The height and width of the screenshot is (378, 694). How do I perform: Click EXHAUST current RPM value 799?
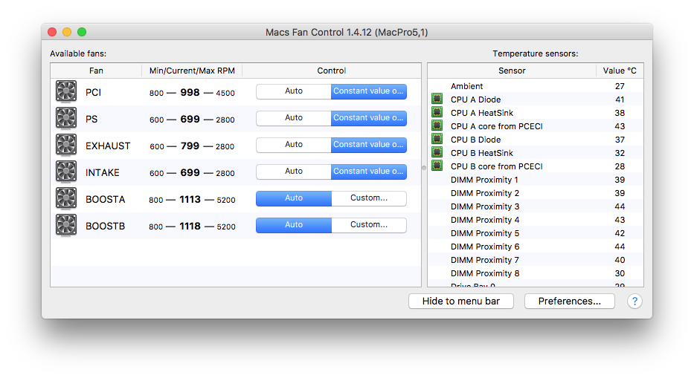190,146
